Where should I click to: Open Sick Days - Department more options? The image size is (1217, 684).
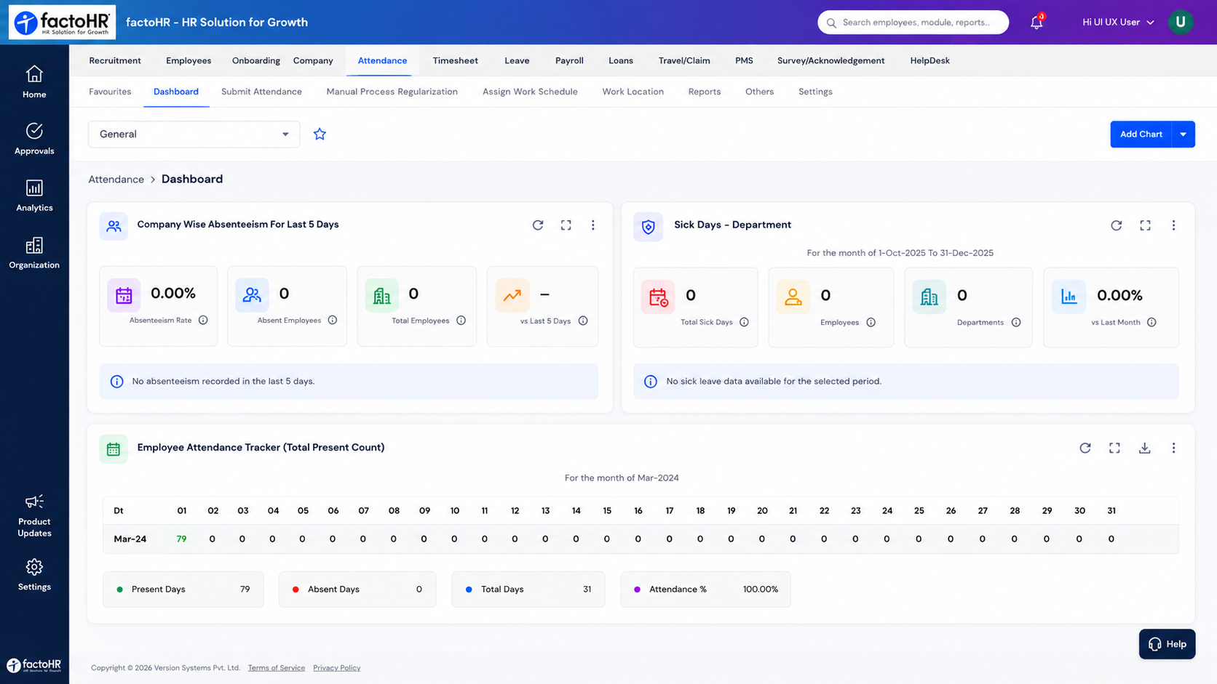click(1173, 225)
